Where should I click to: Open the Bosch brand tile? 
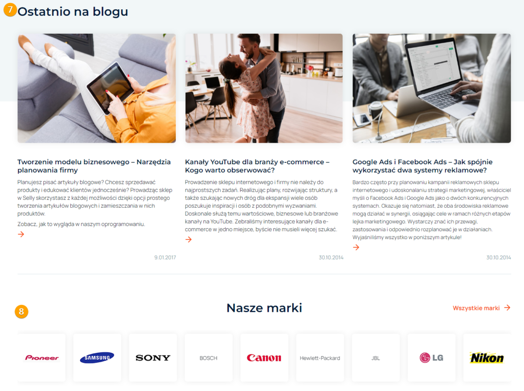209,358
